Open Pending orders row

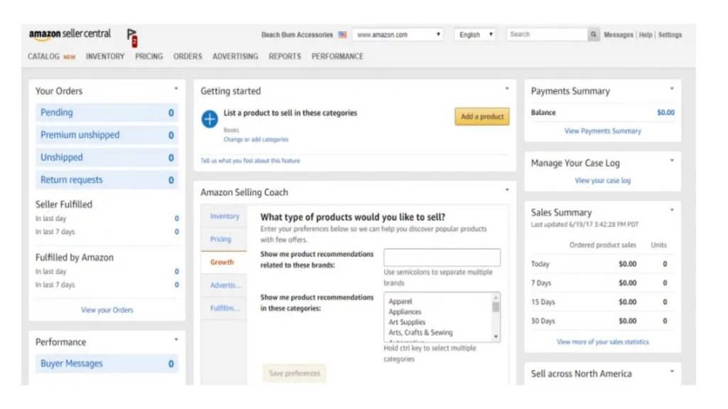107,112
